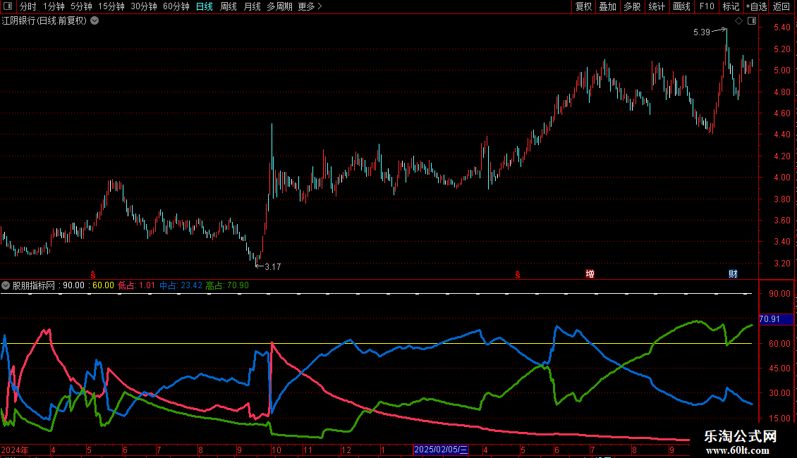This screenshot has width=797, height=458.
Task: Click the red S marker near April 2025
Action: point(518,275)
